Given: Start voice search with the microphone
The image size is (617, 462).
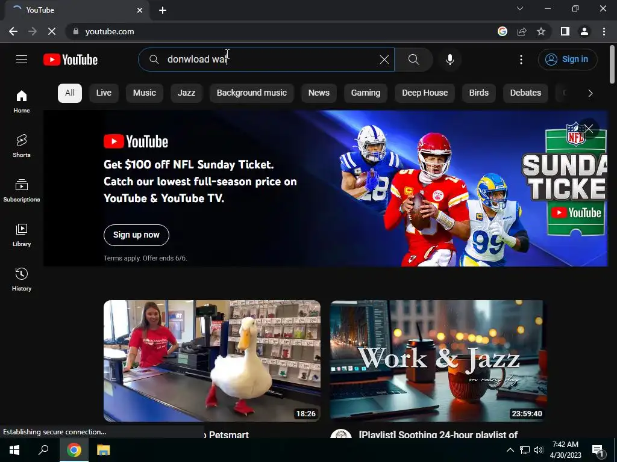Looking at the screenshot, I should tap(449, 60).
